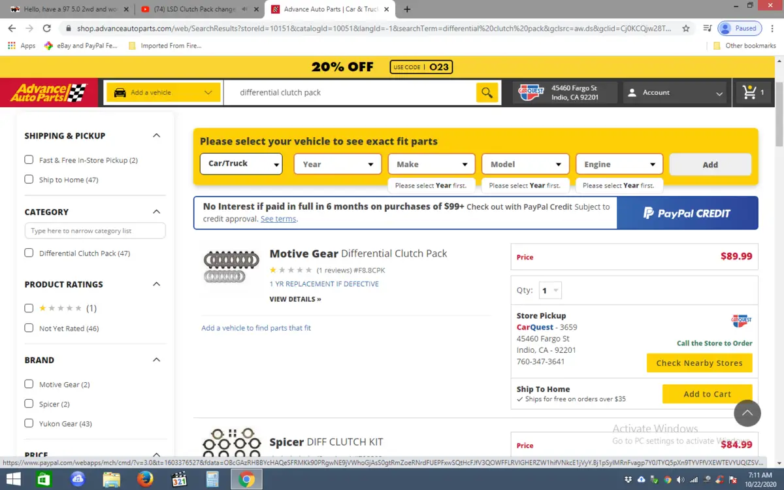Check the Motive Gear brand filter
Screen dimensions: 784x490
(29, 384)
